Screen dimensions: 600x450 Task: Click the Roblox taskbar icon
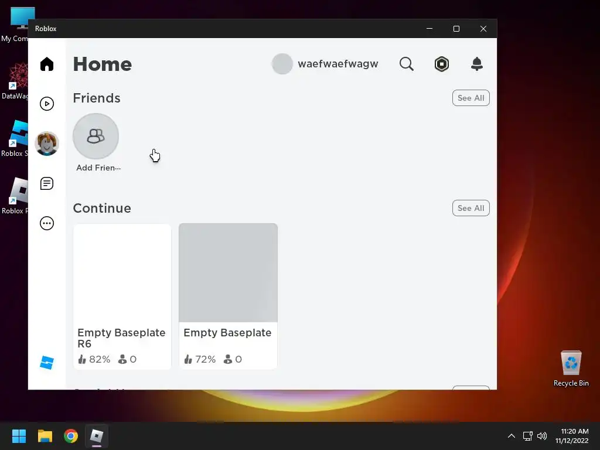97,436
